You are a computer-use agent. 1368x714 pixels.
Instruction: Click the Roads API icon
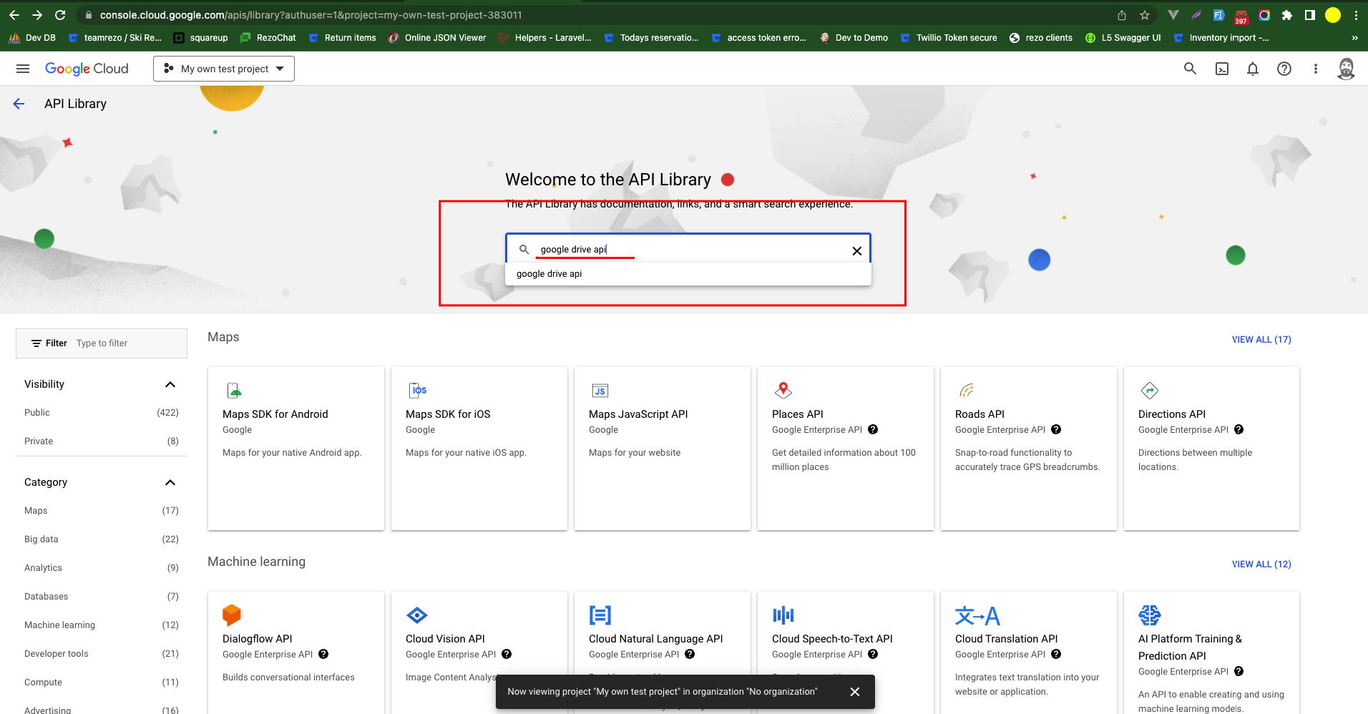click(967, 391)
